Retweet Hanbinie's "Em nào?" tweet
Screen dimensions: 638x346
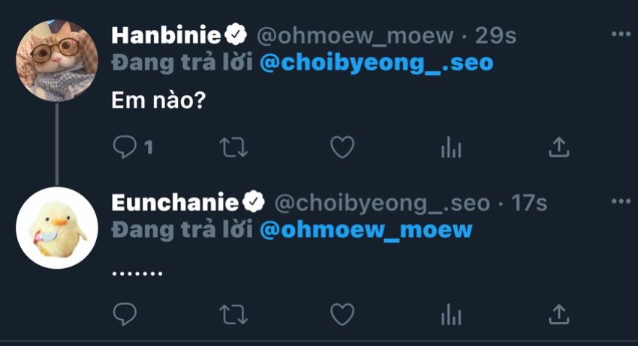click(x=233, y=147)
